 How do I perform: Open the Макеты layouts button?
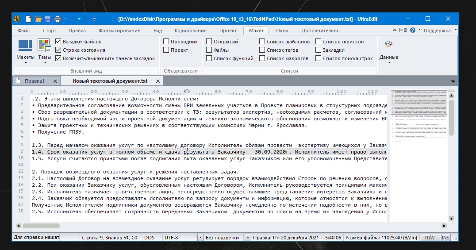tap(25, 51)
